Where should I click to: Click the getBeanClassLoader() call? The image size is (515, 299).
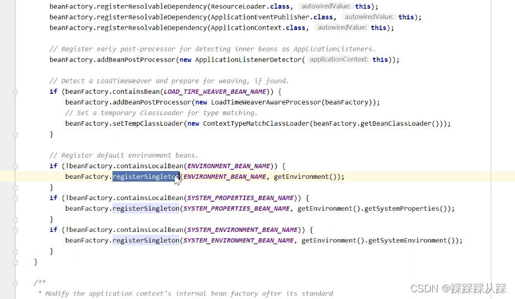(400, 124)
